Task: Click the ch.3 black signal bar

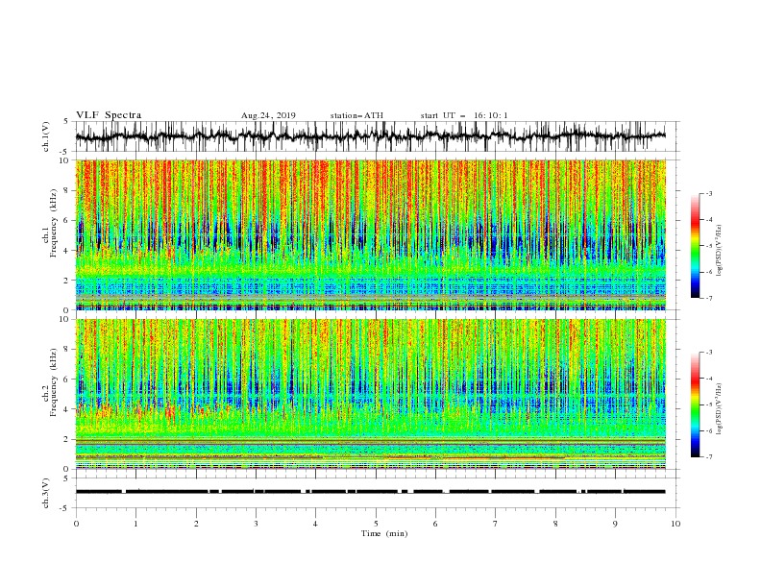Action: click(x=371, y=492)
